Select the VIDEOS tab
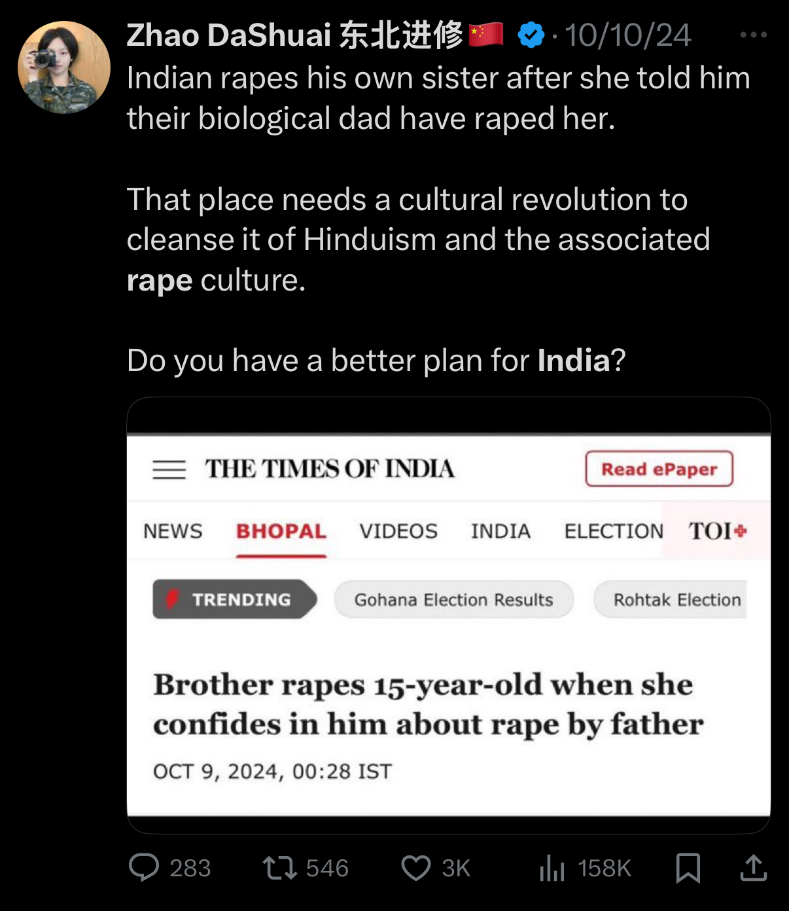Viewport: 789px width, 911px height. click(398, 531)
